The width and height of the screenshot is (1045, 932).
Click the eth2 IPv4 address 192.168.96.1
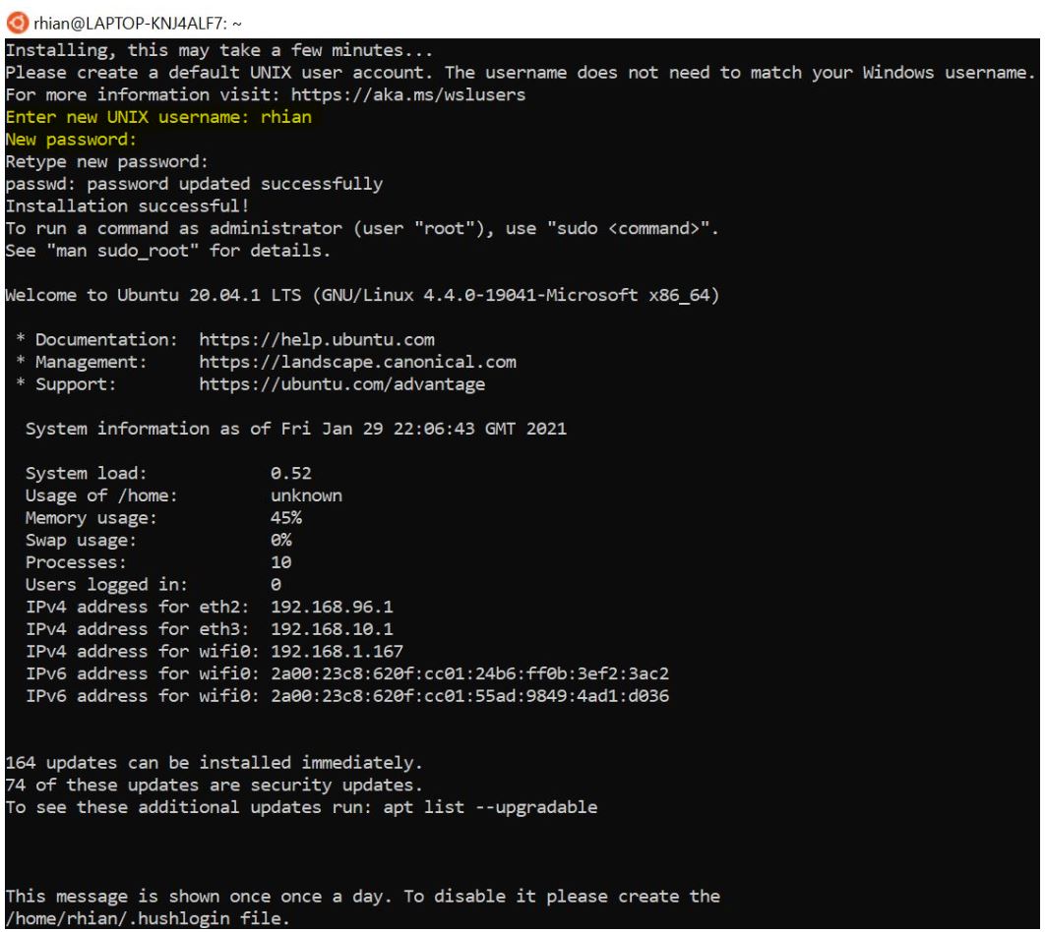[332, 607]
